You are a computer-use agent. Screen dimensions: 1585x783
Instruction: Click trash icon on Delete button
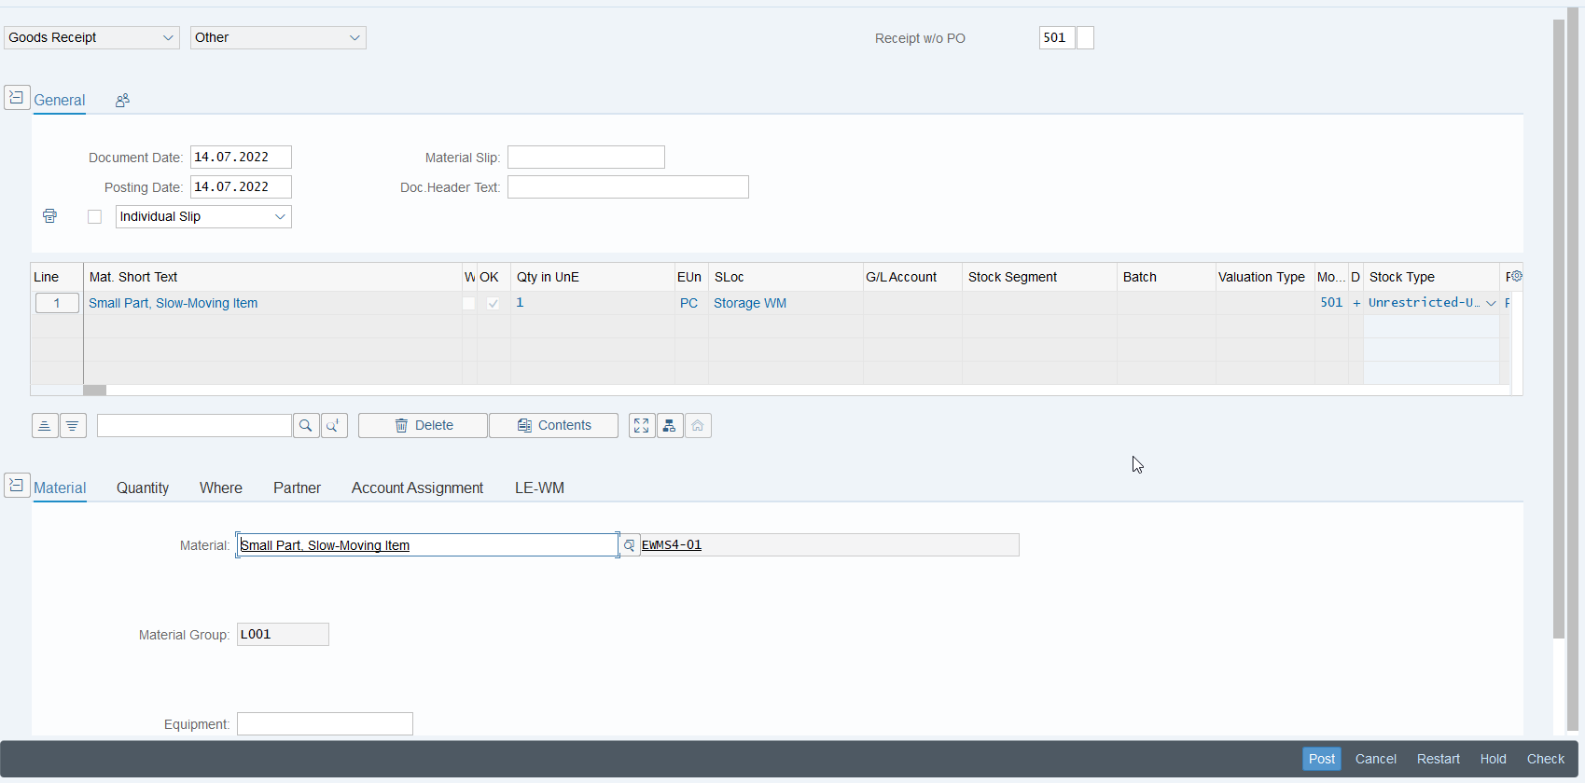coord(401,426)
